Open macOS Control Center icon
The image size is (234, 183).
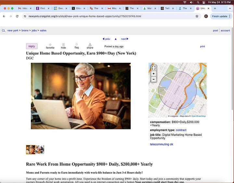coord(204,2)
